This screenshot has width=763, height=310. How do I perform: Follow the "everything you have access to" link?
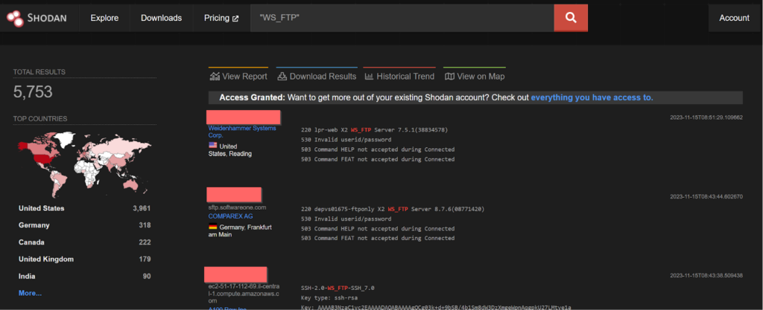point(592,97)
